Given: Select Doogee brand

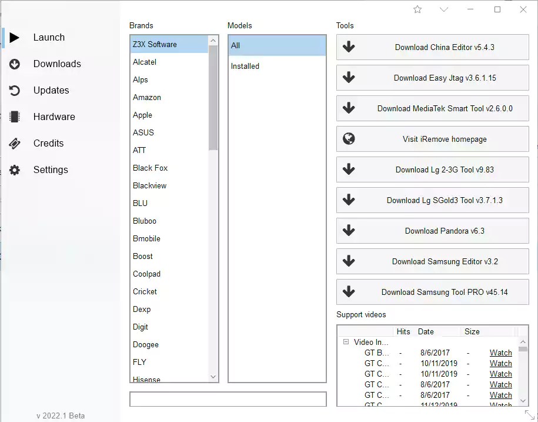Looking at the screenshot, I should [x=169, y=345].
